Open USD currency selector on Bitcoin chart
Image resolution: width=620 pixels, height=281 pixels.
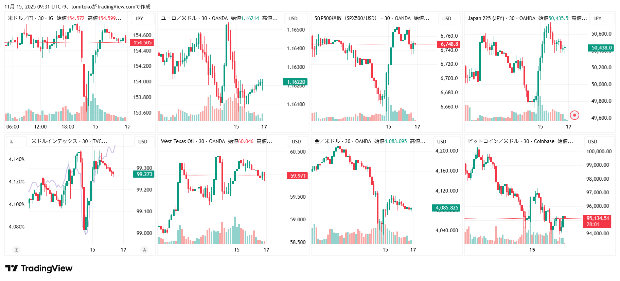point(592,142)
